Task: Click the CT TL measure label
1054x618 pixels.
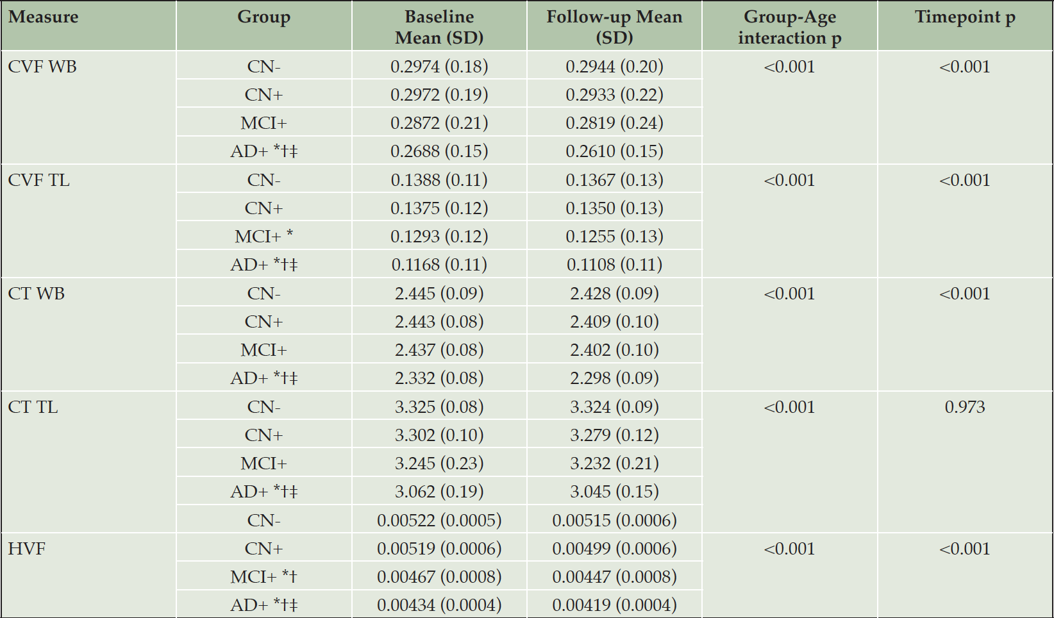Action: [x=33, y=407]
